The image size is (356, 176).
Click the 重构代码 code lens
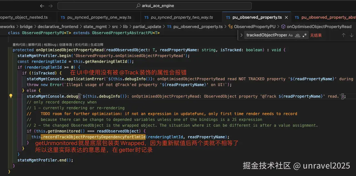pyautogui.click(x=19, y=45)
